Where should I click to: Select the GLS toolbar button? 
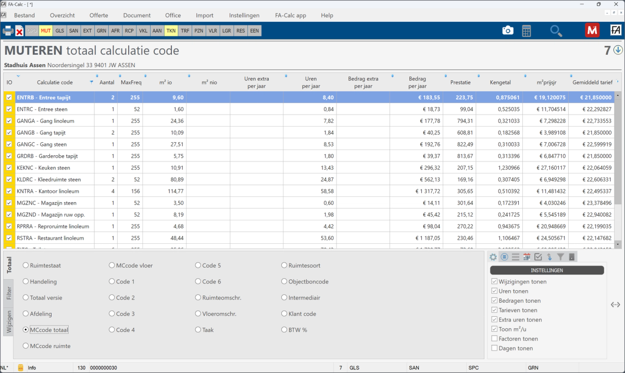[x=60, y=31]
